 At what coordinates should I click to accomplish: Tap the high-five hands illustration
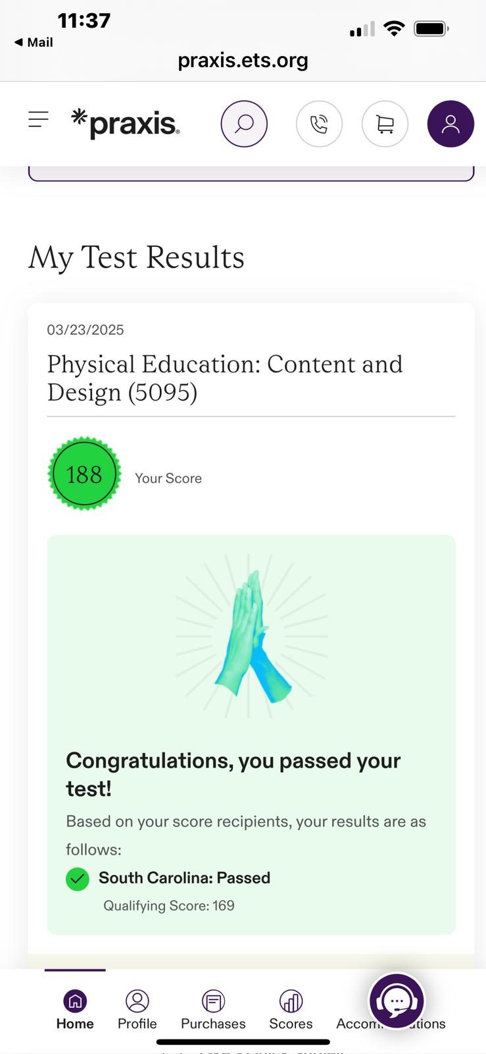(x=252, y=636)
